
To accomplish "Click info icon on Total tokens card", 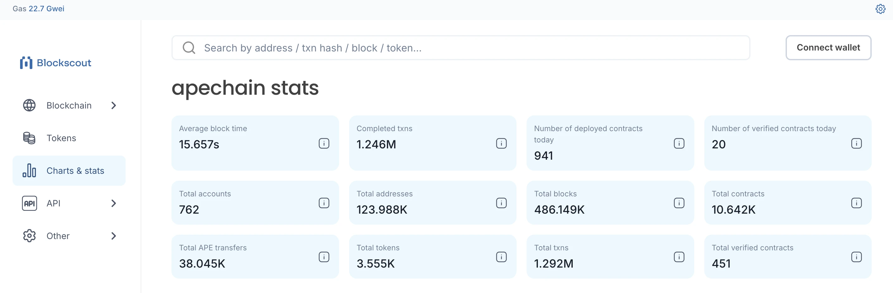I will [x=501, y=257].
